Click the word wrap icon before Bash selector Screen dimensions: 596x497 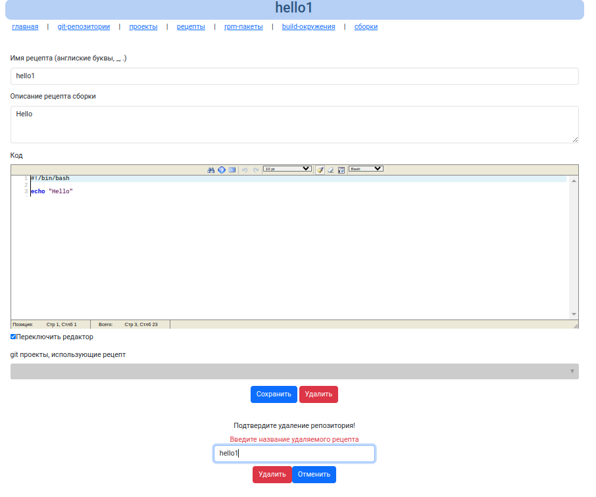pyautogui.click(x=341, y=170)
